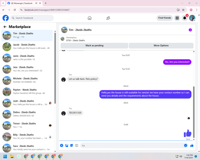Image resolution: width=200 pixels, height=160 pixels.
Task: Click the $750 – 2beds 2baths listing link
Action: click(x=76, y=40)
